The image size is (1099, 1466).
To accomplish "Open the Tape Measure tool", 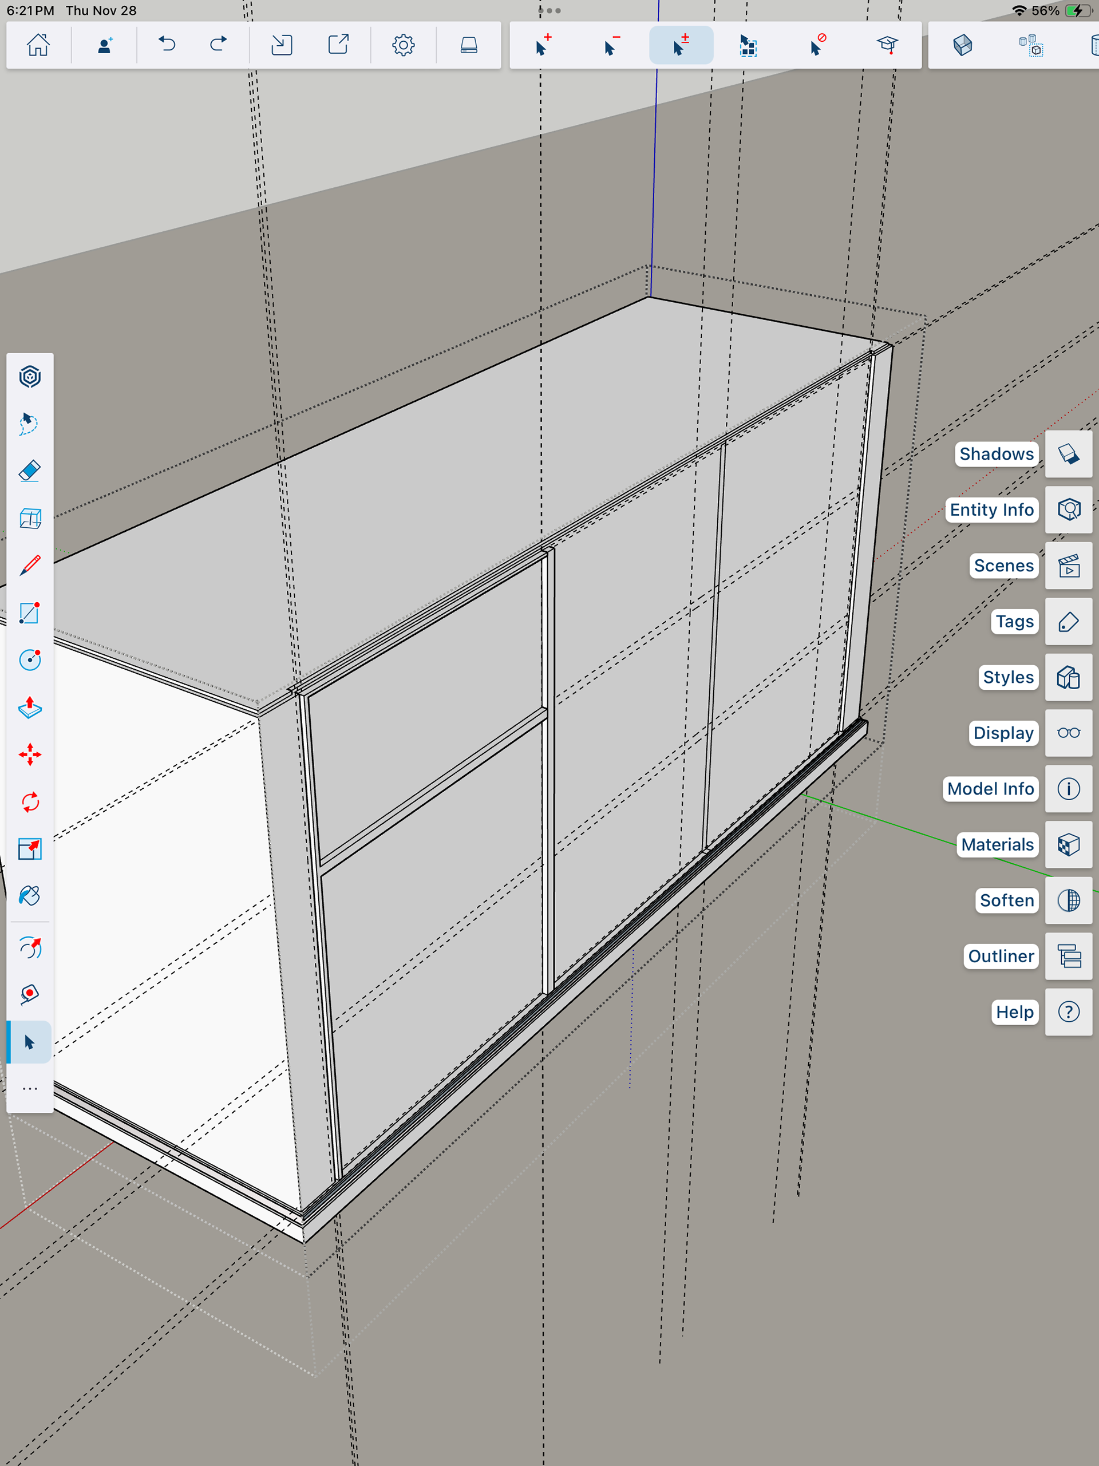I will click(30, 994).
